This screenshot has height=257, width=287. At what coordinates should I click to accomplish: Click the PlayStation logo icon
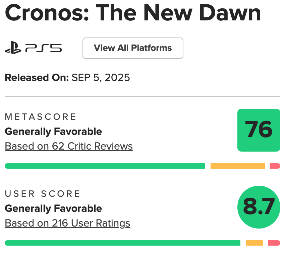(x=13, y=48)
